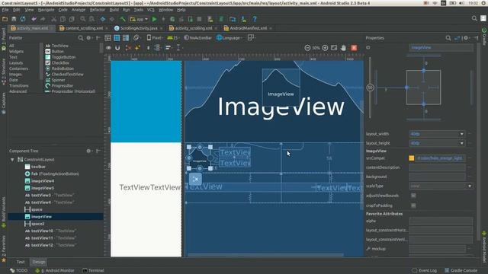The width and height of the screenshot is (488, 274).
Task: Select ToggleButton in the Palette list
Action: [60, 57]
